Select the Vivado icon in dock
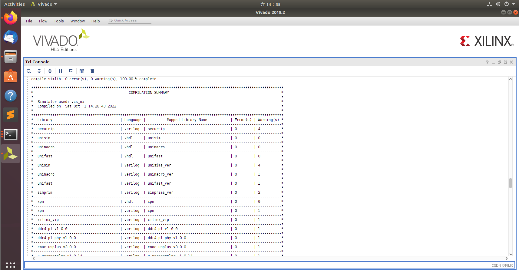This screenshot has height=270, width=519. [11, 153]
